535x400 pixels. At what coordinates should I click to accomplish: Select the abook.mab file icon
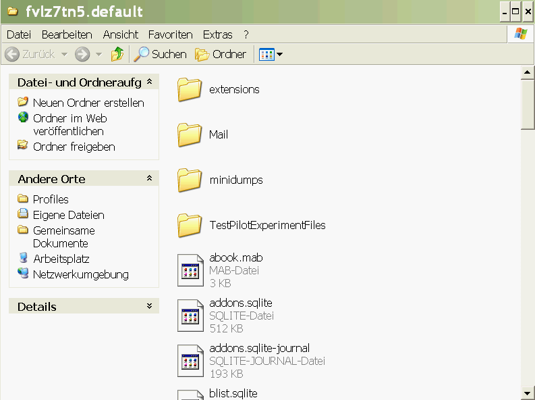point(190,271)
